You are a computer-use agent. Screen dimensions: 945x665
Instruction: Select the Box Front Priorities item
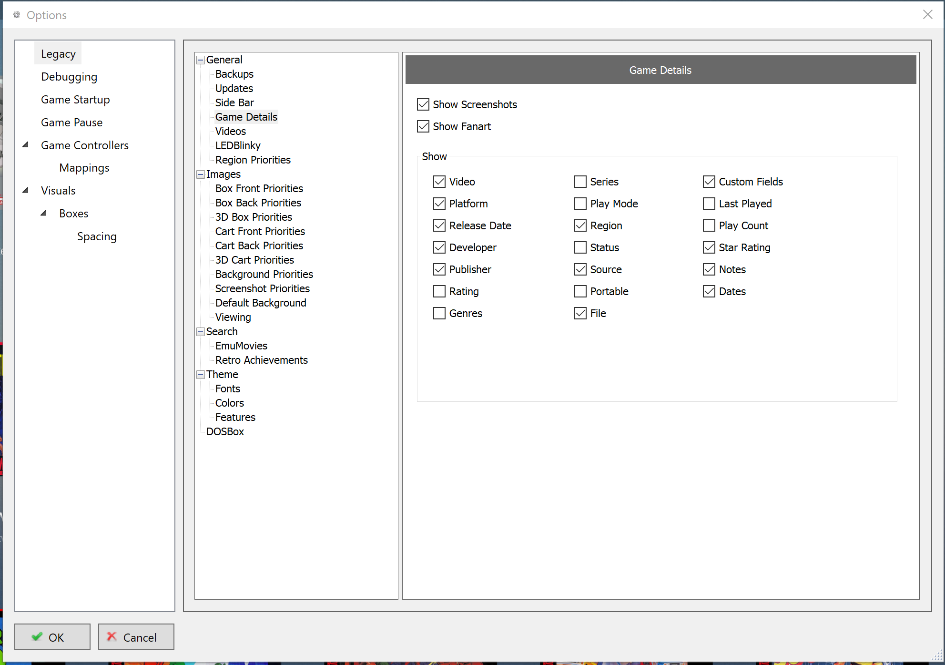(x=259, y=188)
